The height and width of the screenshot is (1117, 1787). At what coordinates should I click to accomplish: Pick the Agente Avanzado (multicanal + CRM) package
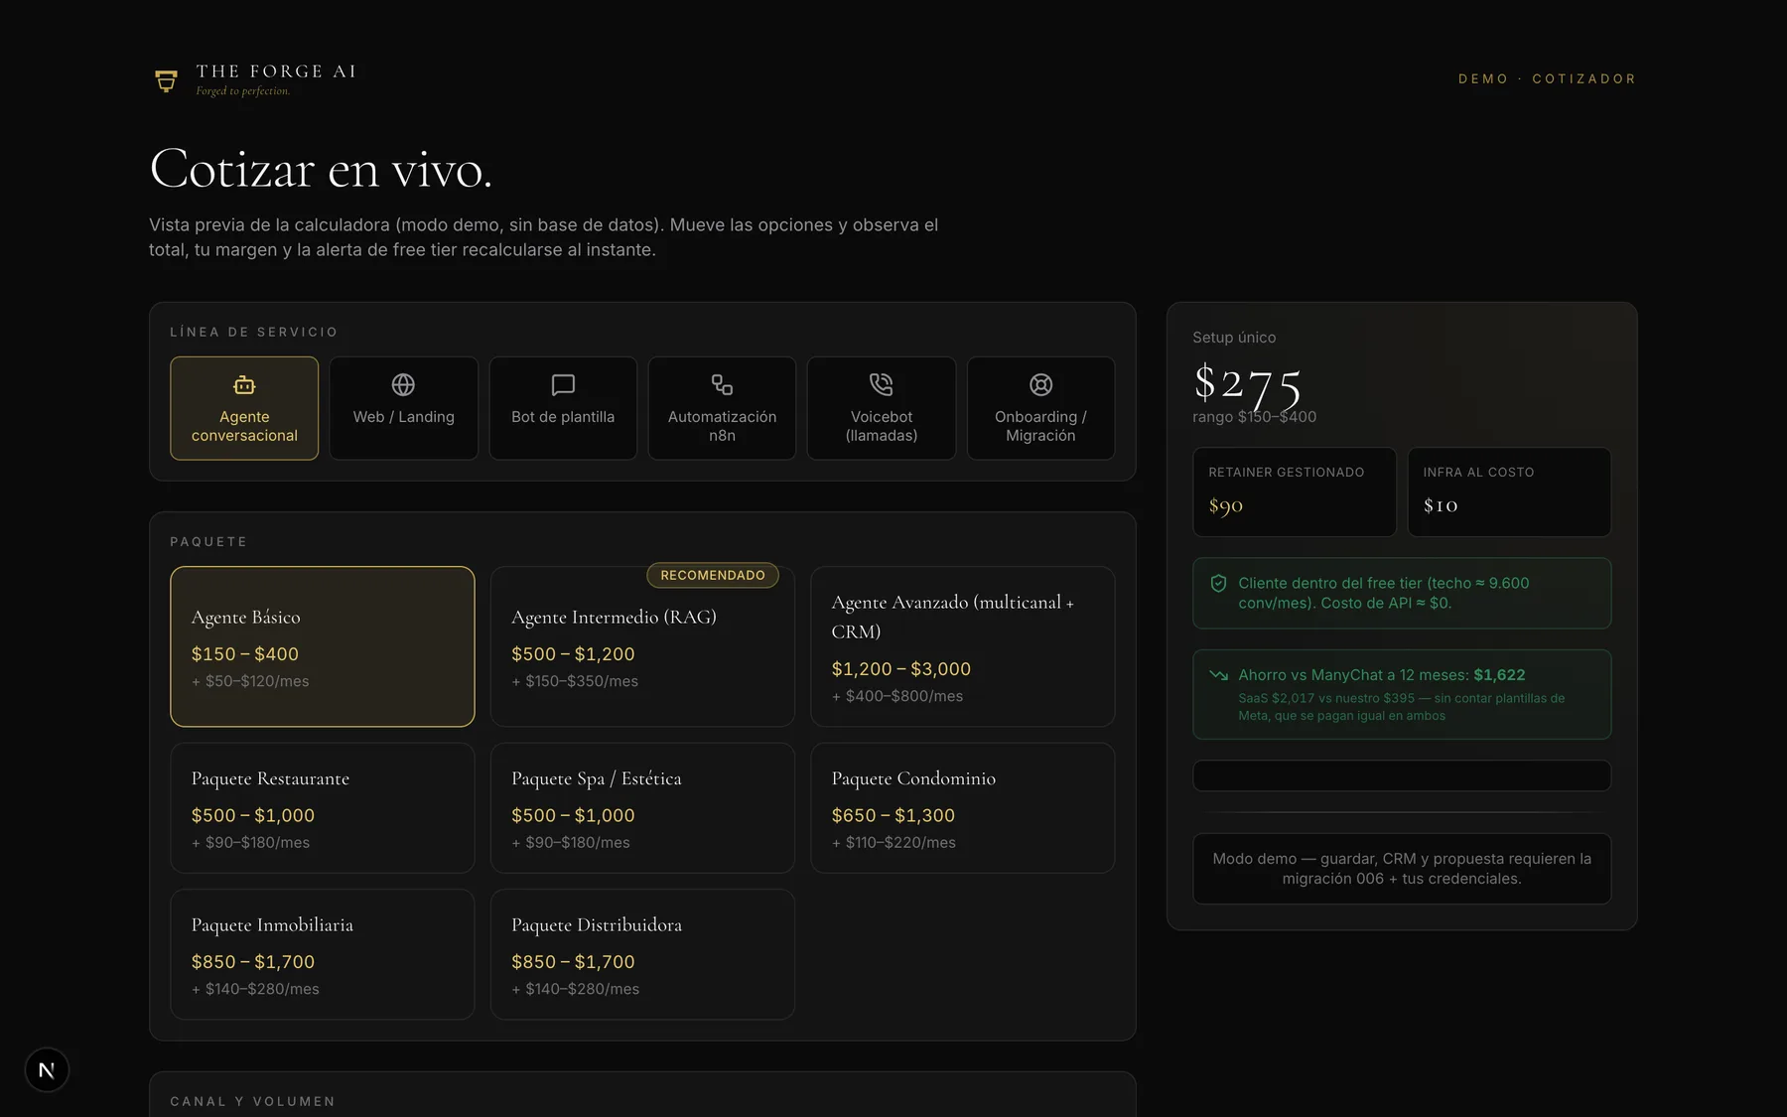click(x=963, y=646)
